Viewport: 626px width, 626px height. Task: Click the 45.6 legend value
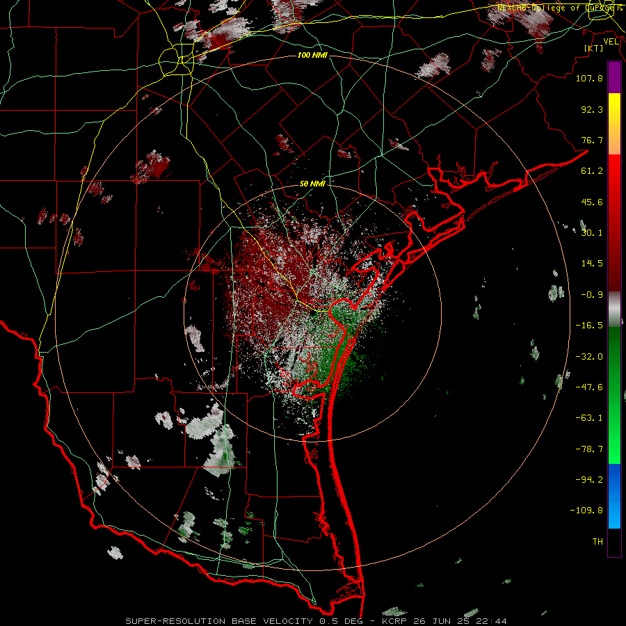coord(592,202)
